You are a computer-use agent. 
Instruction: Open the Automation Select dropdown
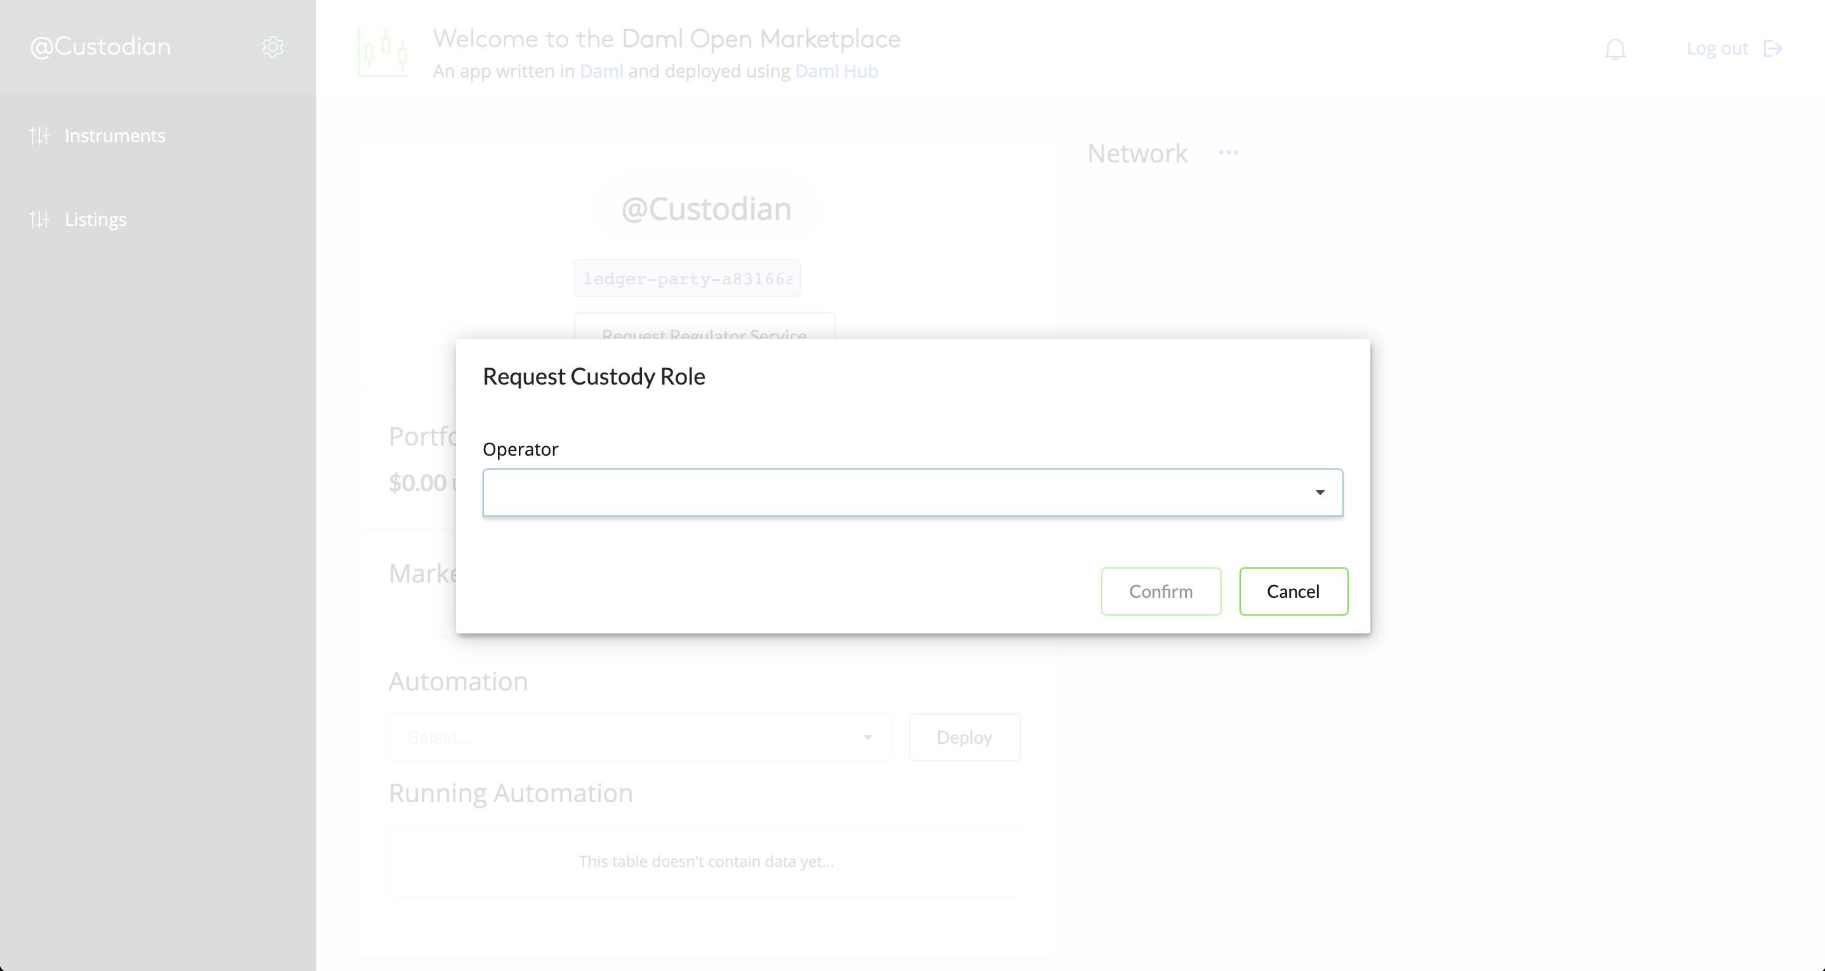[x=639, y=737]
